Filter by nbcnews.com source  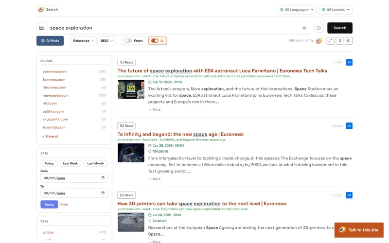[54, 87]
